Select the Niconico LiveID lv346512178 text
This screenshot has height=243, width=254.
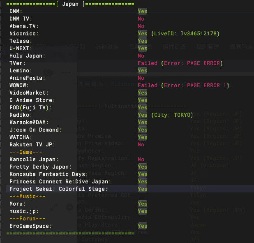tap(185, 34)
